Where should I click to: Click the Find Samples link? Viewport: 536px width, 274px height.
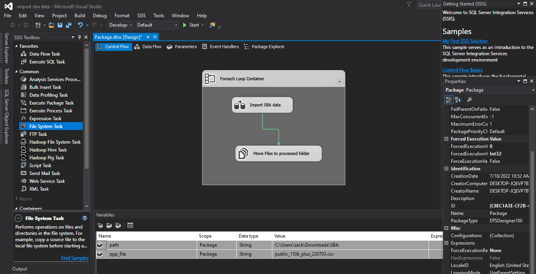point(75,258)
